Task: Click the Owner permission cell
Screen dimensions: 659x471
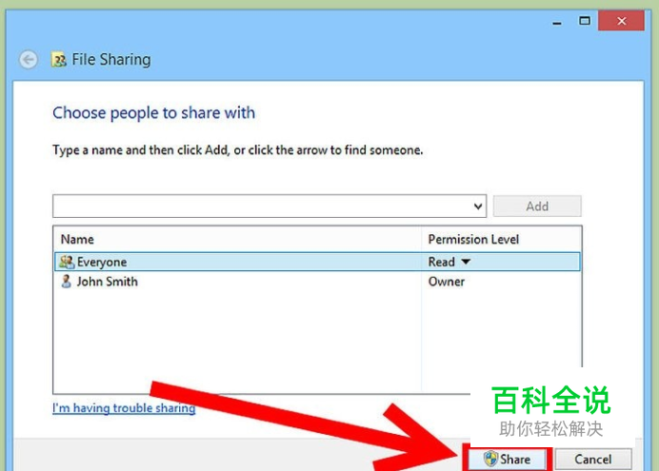Action: tap(447, 282)
